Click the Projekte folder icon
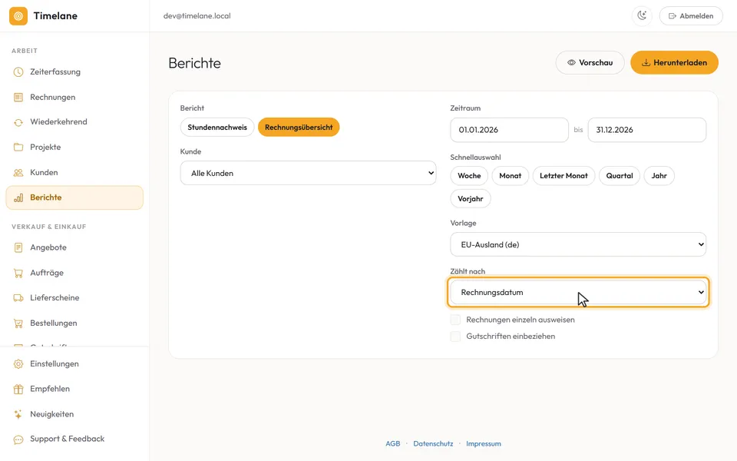This screenshot has height=461, width=737. click(x=18, y=148)
